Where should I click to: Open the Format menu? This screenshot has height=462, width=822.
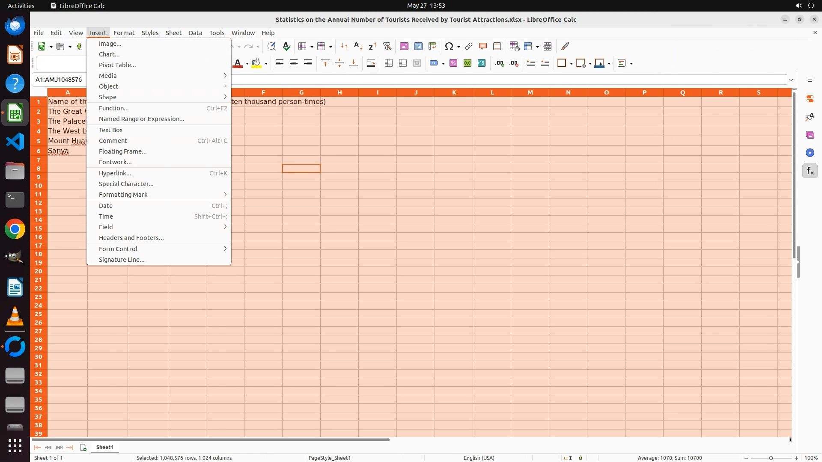click(x=124, y=33)
